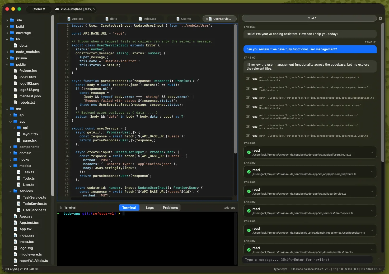Open the Coder mode dropdown
389x274 pixels.
(39, 9)
